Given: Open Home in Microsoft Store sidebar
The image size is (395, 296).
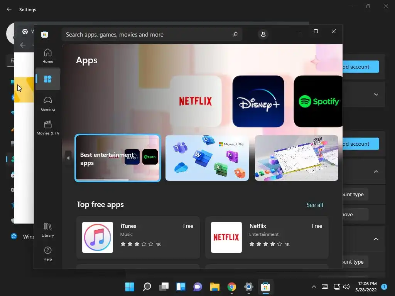Looking at the screenshot, I should click(47, 56).
